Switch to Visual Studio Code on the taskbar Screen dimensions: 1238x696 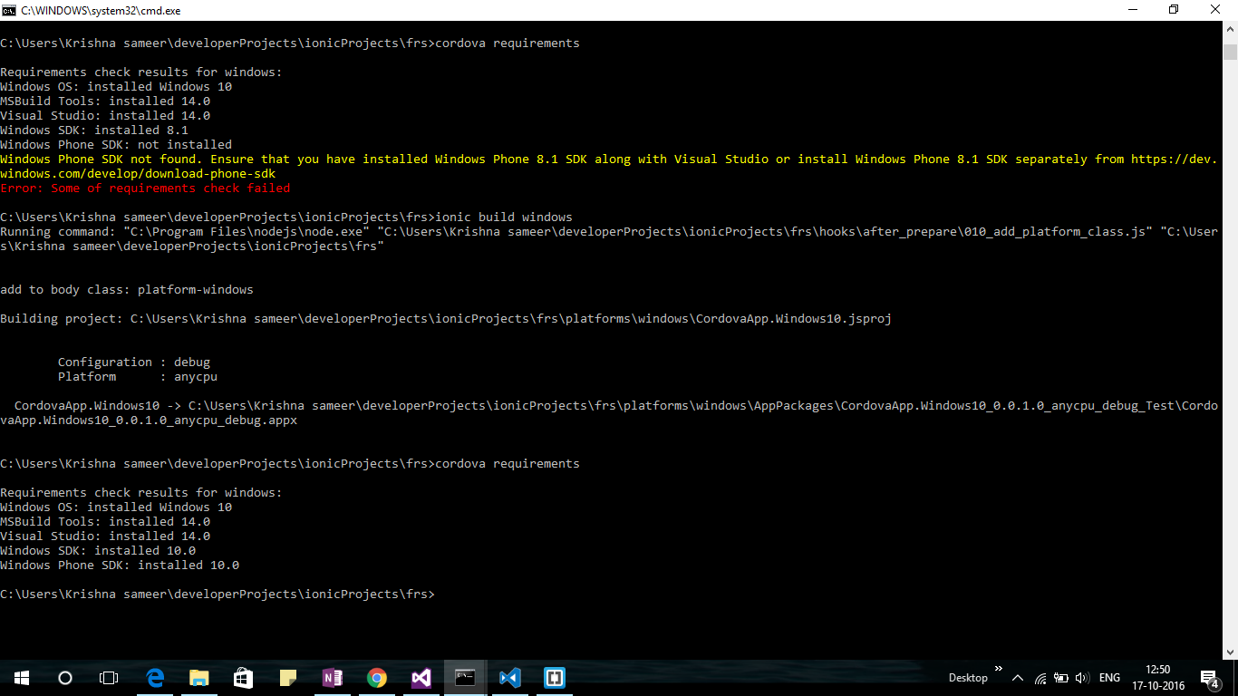509,677
